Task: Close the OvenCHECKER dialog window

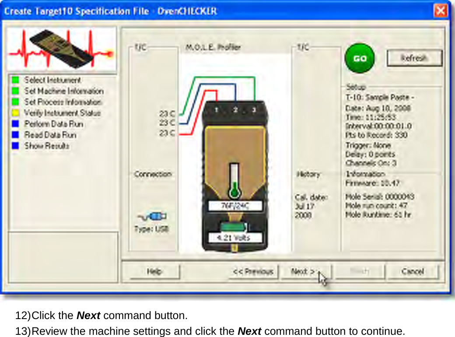Action: (x=441, y=11)
